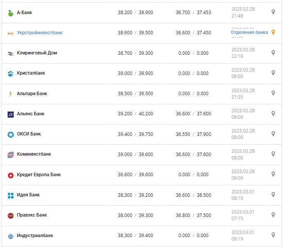Click the Идея Банк four-dot logo
The width and height of the screenshot is (283, 247).
click(11, 195)
